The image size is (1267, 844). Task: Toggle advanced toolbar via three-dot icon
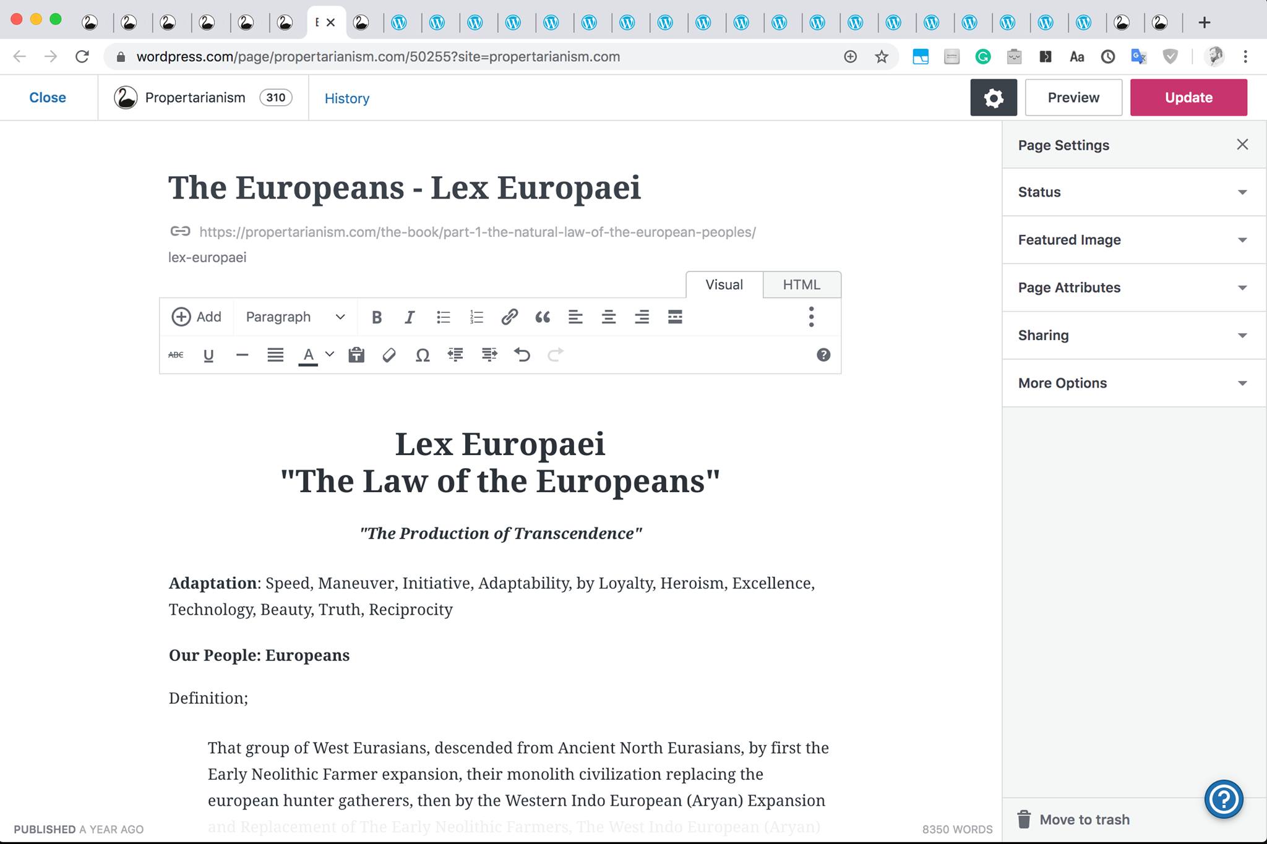(811, 317)
